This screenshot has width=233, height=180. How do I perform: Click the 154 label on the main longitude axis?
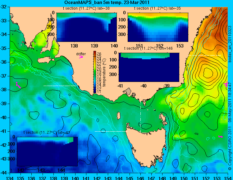[228, 178]
